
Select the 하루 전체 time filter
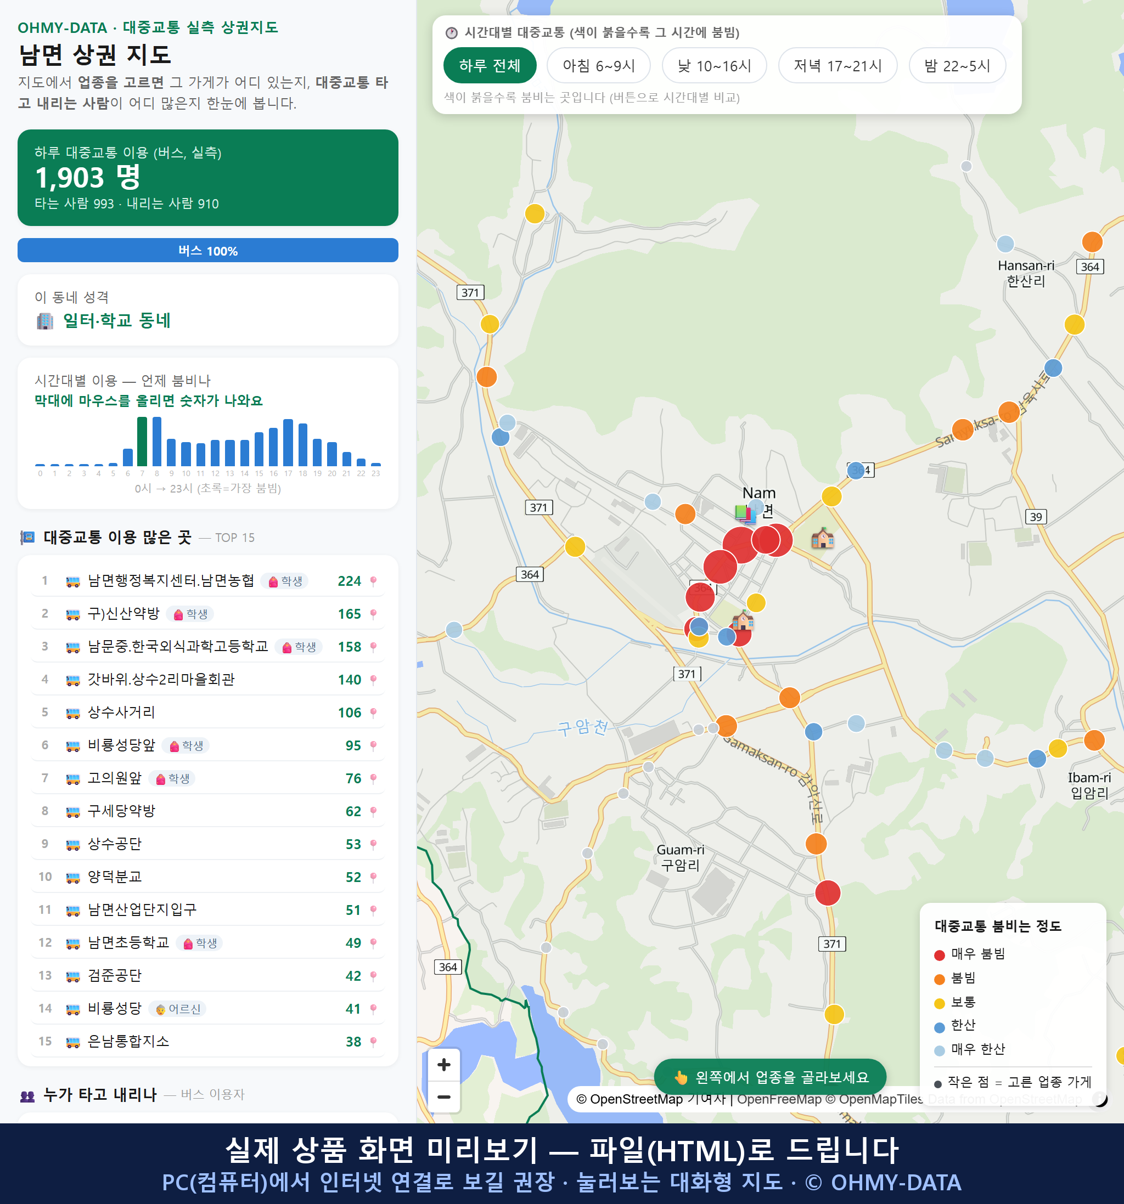(490, 65)
